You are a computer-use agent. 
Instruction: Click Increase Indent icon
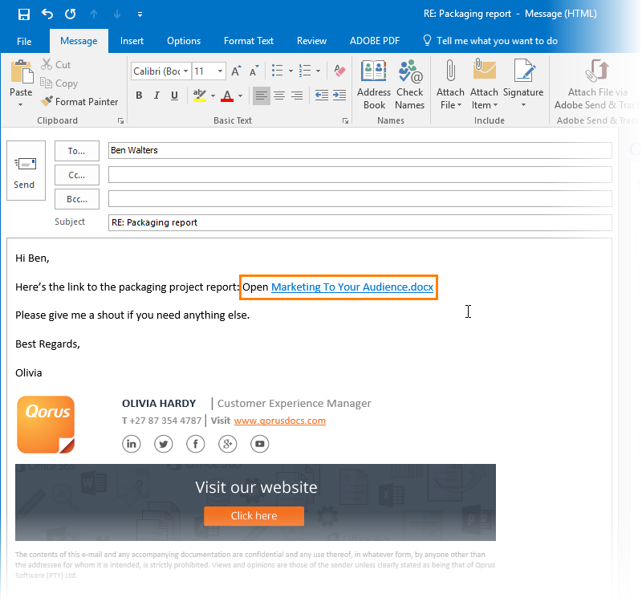pos(339,96)
